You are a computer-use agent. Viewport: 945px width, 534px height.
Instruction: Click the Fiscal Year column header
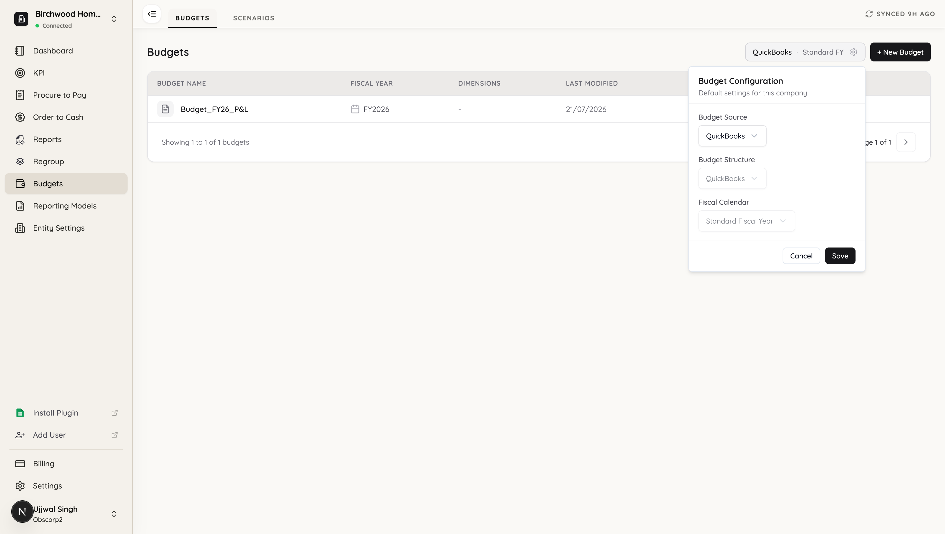coord(371,83)
